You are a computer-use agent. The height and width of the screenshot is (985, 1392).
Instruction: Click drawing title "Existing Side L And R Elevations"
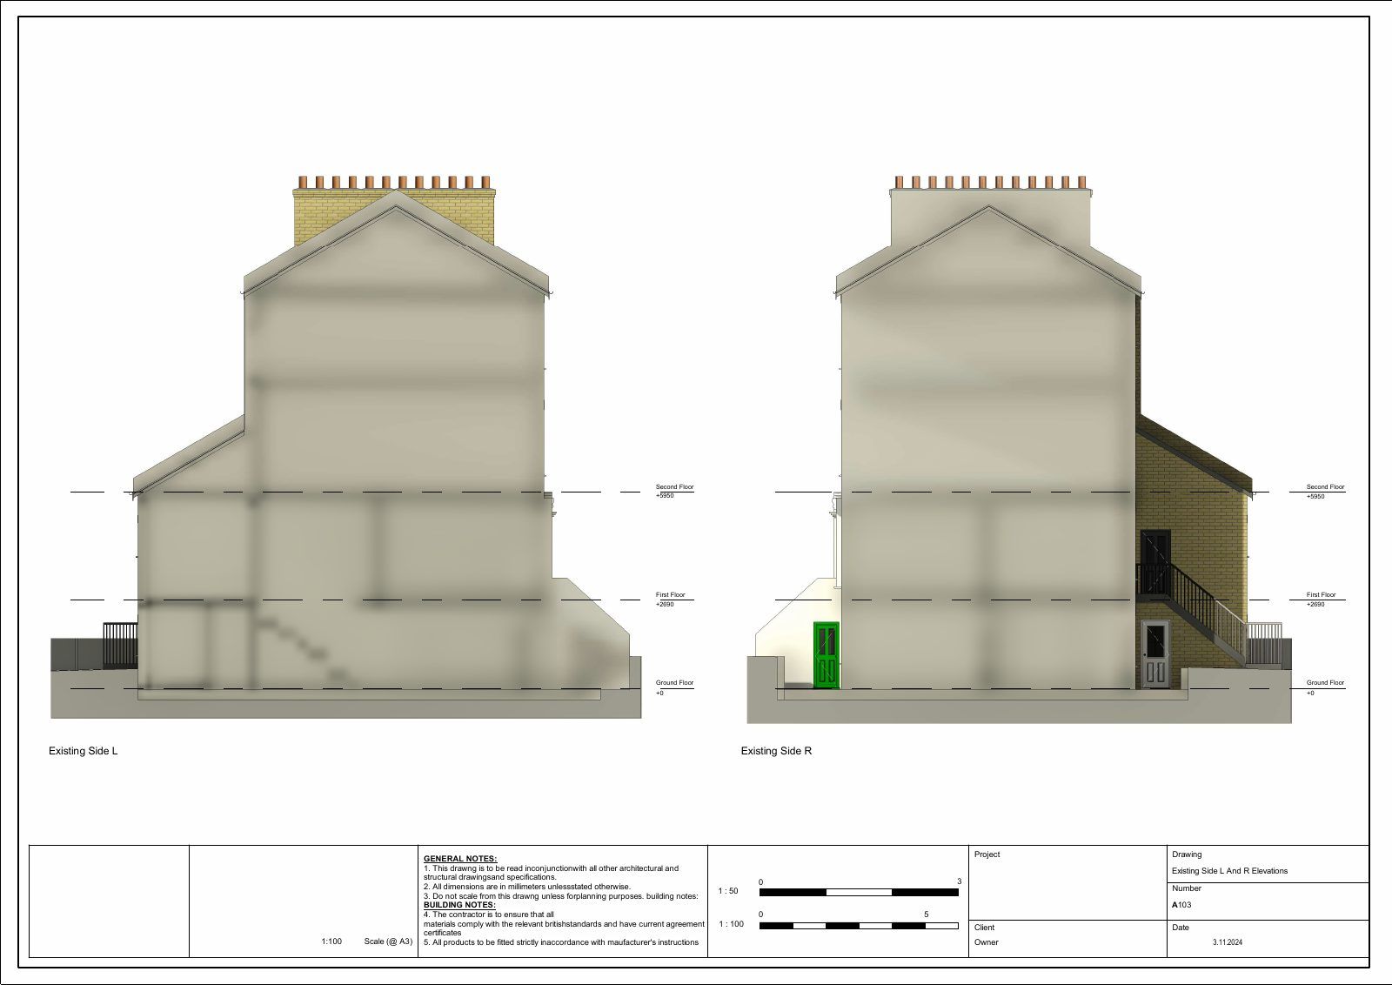[1229, 871]
